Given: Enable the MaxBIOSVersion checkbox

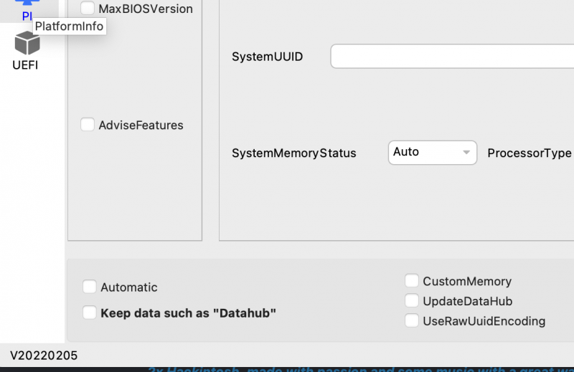Looking at the screenshot, I should 88,9.
